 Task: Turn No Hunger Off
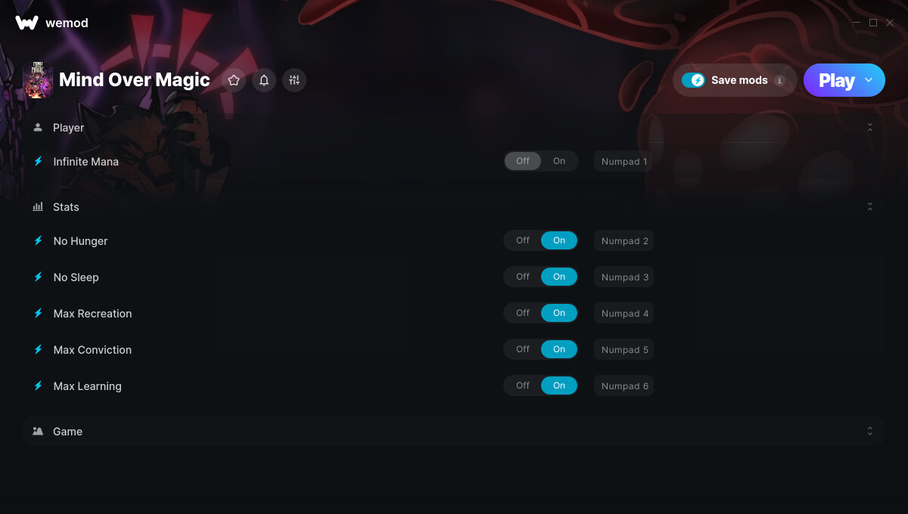(x=523, y=240)
